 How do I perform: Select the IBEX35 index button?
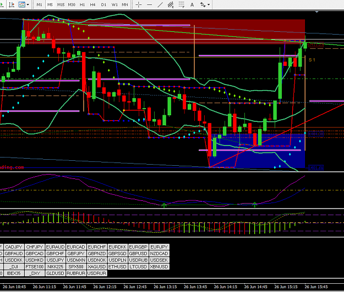pyautogui.click(x=14, y=273)
